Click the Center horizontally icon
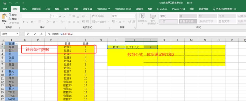The image size is (246, 101). (74, 22)
